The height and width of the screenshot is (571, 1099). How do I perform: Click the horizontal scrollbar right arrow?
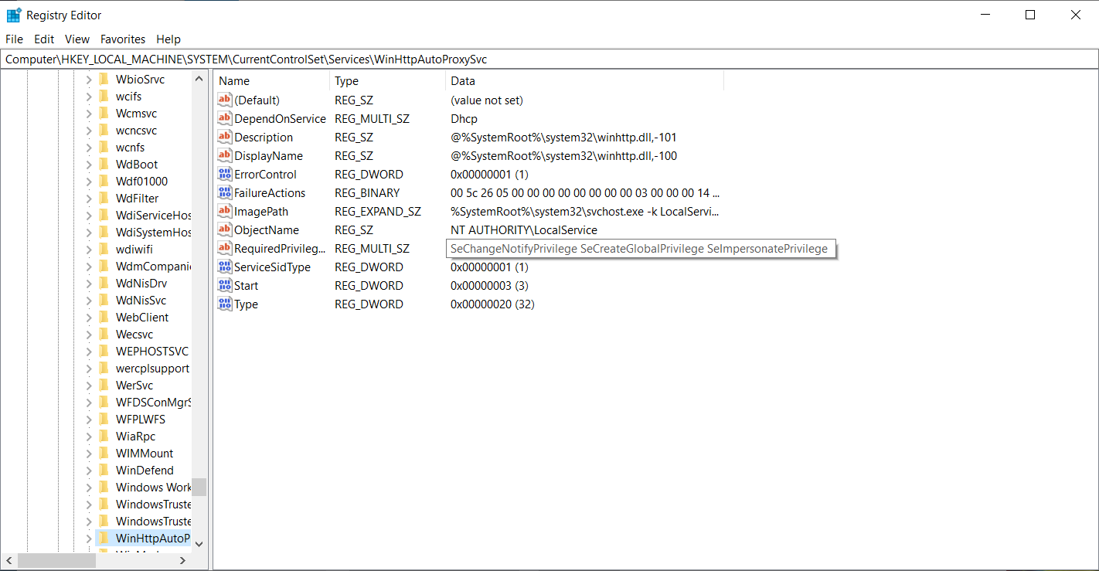coord(182,560)
